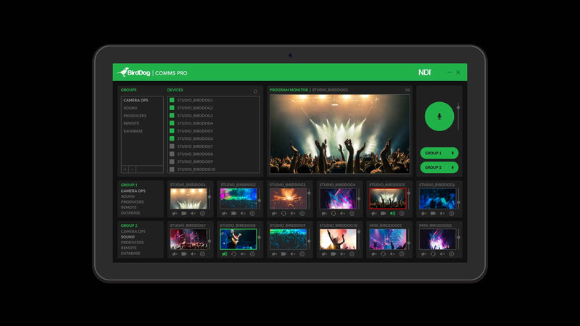580x326 pixels.
Task: Select the STUDIO_BIRDDOG10 video thumbnail
Action: [x=338, y=240]
